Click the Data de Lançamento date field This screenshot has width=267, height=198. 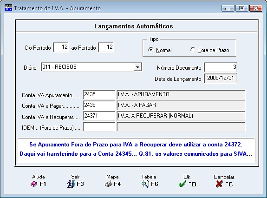(221, 79)
